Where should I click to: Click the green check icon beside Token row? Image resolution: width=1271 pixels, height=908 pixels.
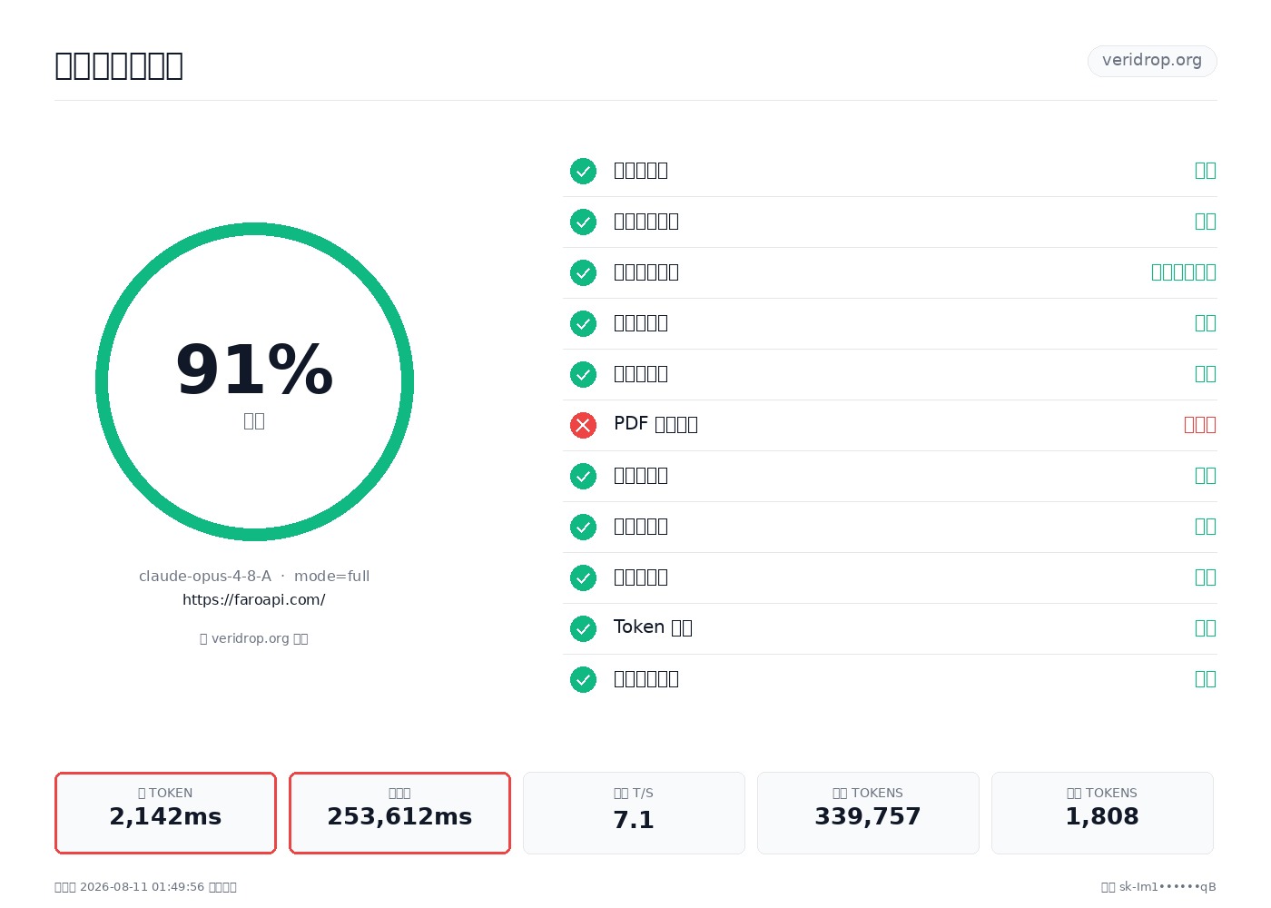click(x=583, y=628)
